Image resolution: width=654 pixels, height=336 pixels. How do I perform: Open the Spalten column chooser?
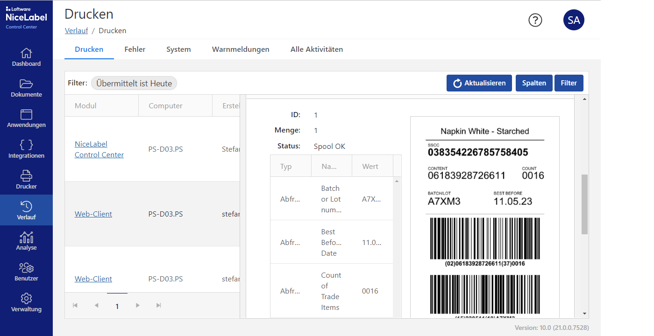[x=534, y=83]
